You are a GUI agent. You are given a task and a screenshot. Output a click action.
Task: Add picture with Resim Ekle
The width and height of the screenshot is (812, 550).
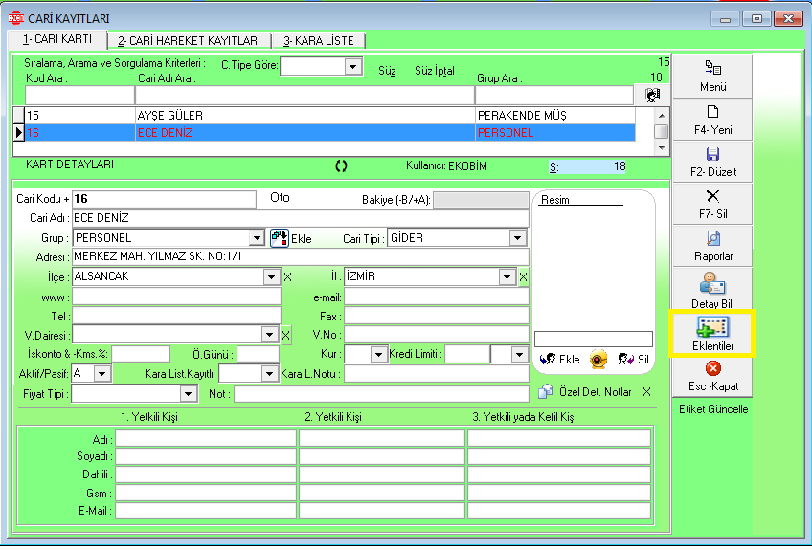click(x=560, y=359)
